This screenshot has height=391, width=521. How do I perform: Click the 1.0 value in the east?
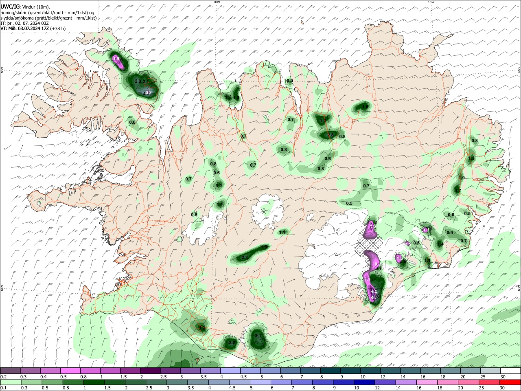pyautogui.click(x=462, y=178)
